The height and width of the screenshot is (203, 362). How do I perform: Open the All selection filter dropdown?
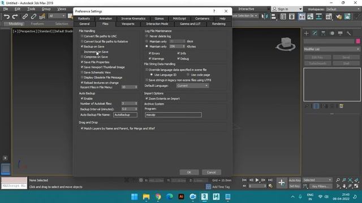(x=57, y=16)
